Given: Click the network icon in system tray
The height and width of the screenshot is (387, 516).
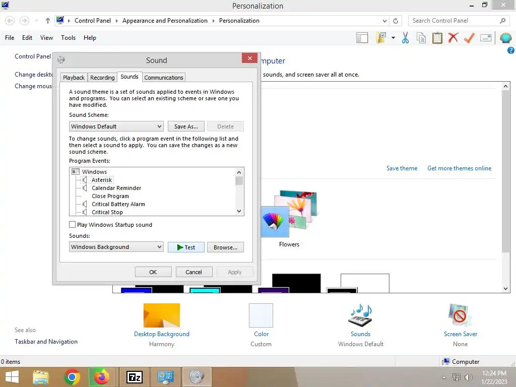Looking at the screenshot, I should click(457, 377).
